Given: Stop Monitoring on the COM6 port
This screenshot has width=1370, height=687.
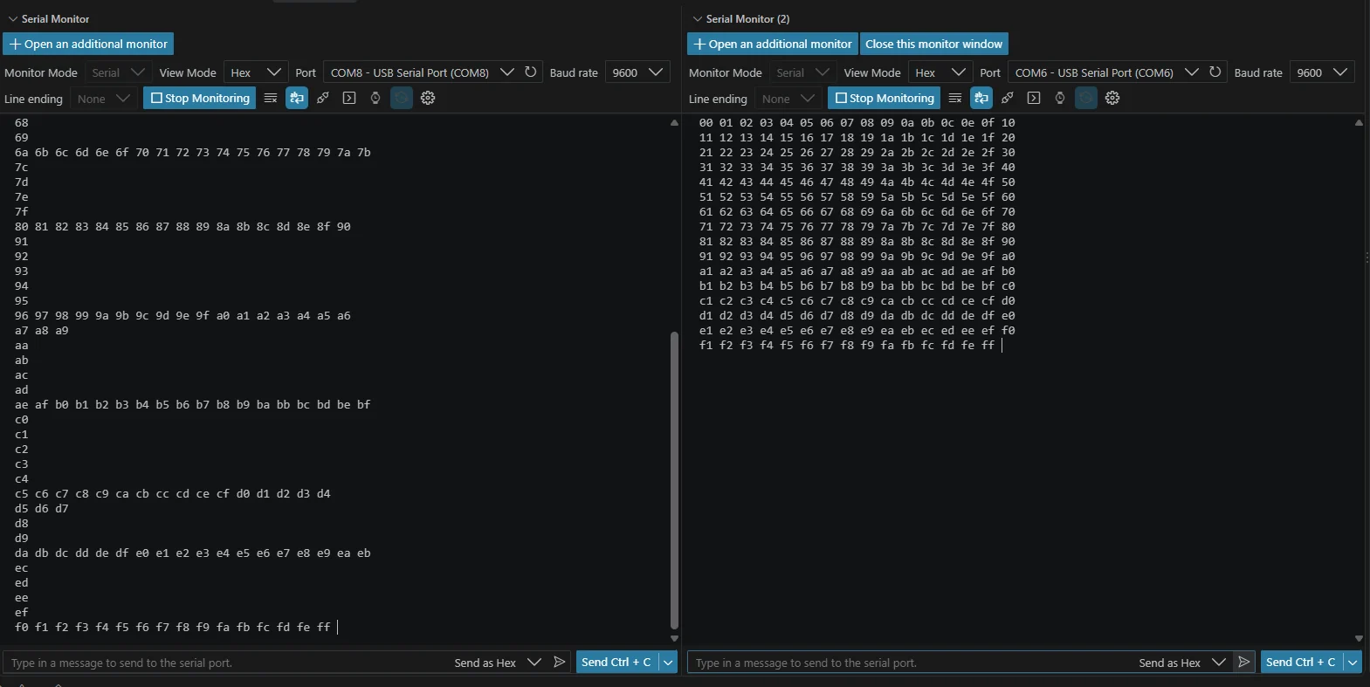Looking at the screenshot, I should click(x=885, y=98).
